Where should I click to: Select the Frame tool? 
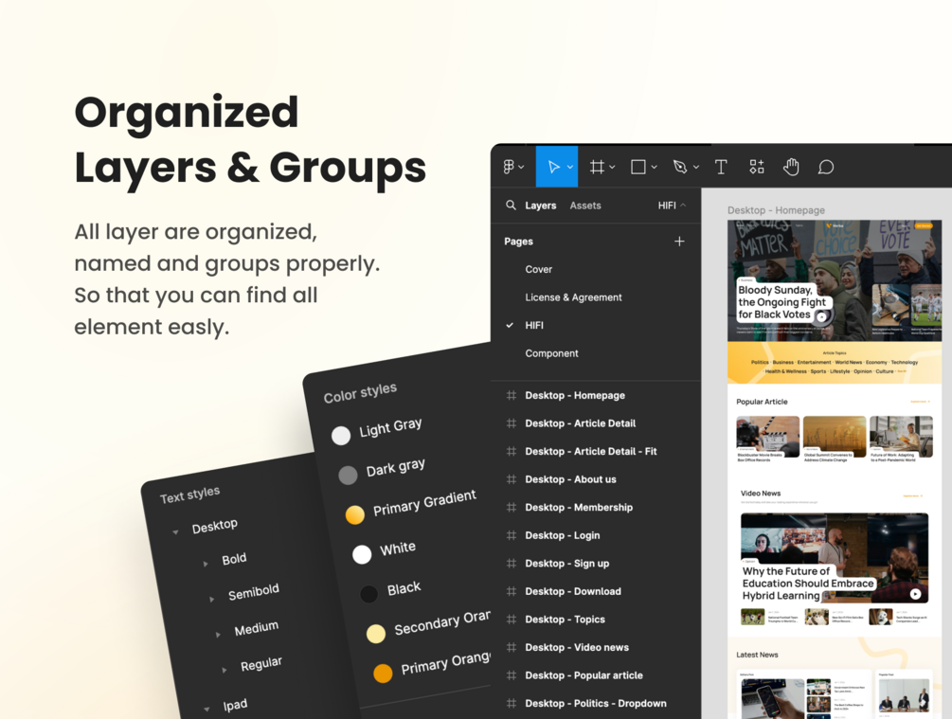(598, 167)
